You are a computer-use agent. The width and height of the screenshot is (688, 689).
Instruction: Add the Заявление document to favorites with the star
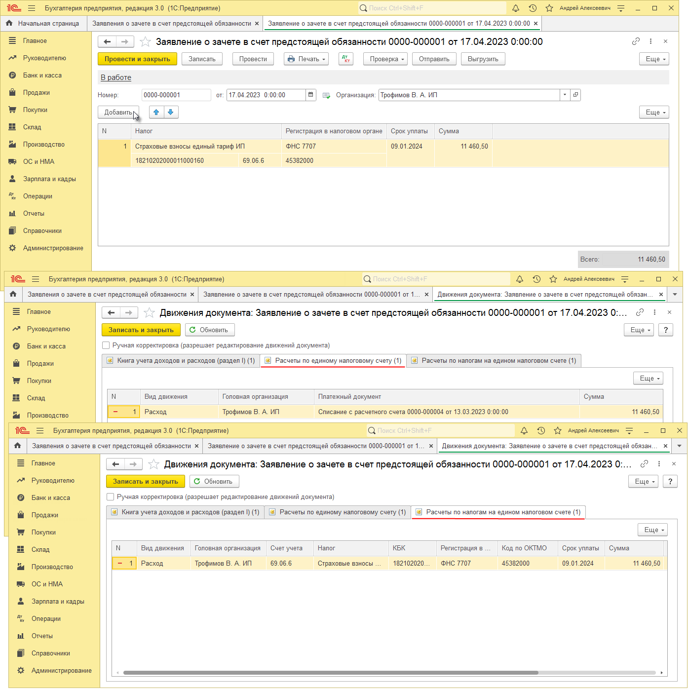tap(145, 42)
